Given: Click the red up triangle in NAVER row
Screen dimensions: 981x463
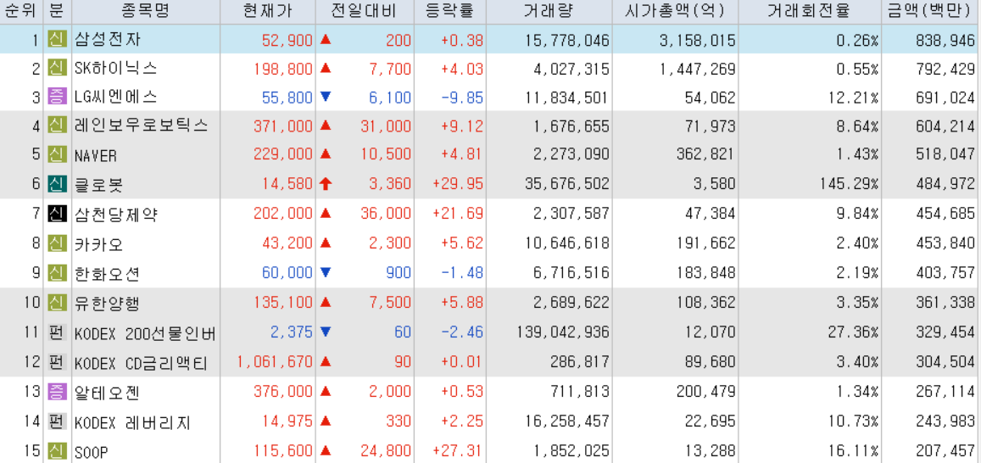Looking at the screenshot, I should [x=326, y=153].
